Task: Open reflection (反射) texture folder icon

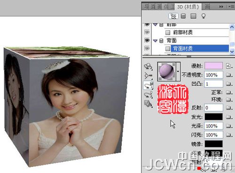Action: click(229, 108)
